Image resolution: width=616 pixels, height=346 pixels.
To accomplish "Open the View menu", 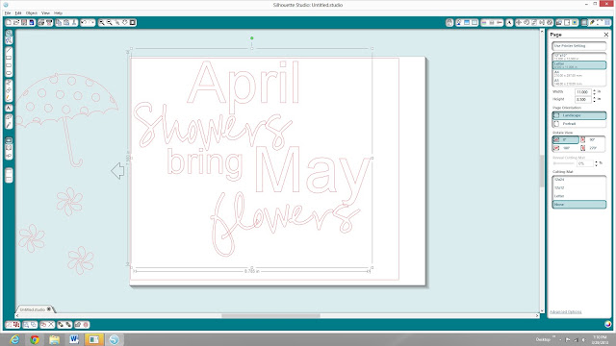I will [x=45, y=12].
